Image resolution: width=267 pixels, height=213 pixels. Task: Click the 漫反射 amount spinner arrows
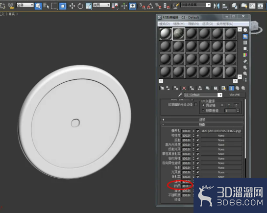click(194, 131)
